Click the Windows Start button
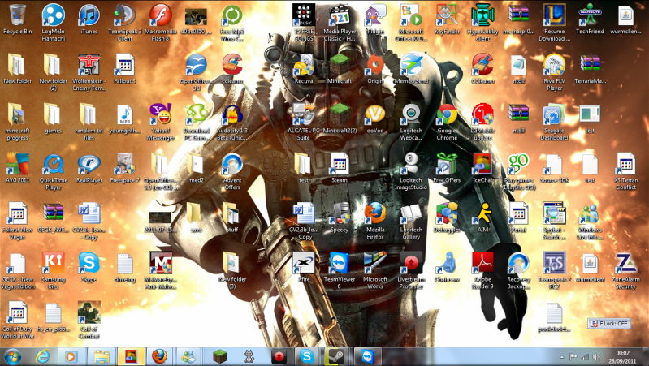This screenshot has height=366, width=649. click(x=12, y=356)
